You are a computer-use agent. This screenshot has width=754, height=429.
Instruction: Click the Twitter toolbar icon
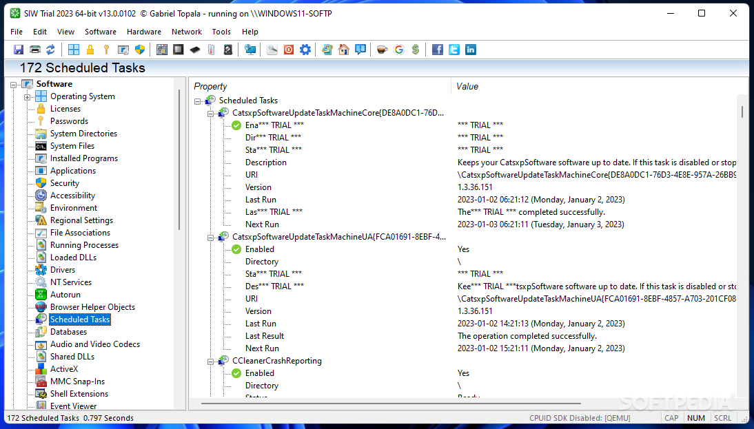pos(454,50)
